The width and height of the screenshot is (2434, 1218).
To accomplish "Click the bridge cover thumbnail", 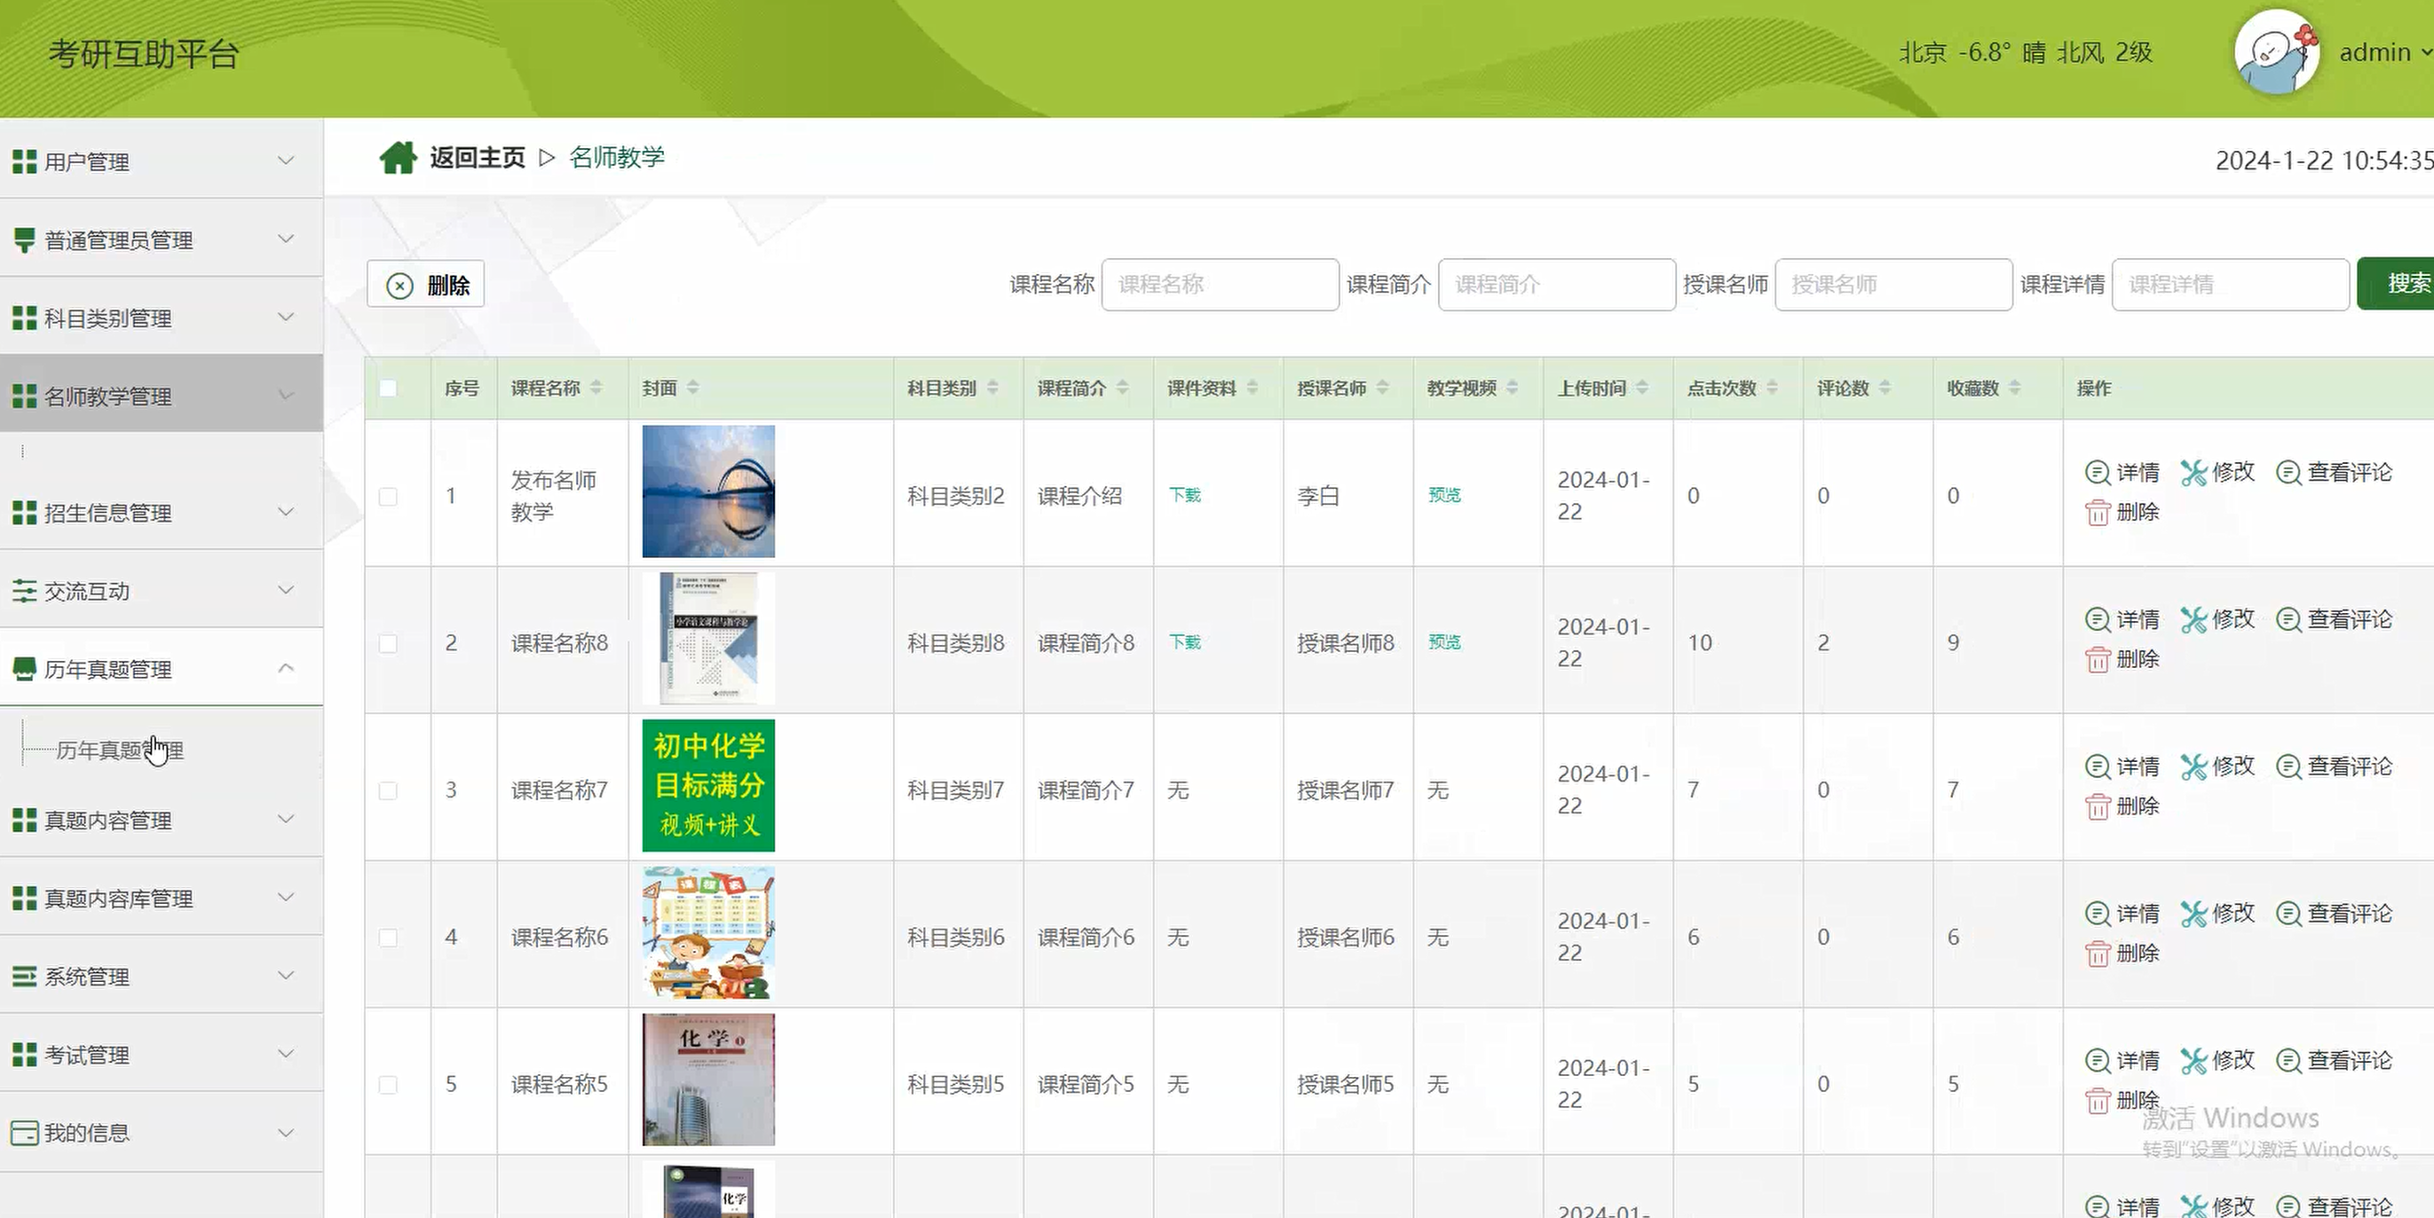I will click(708, 491).
